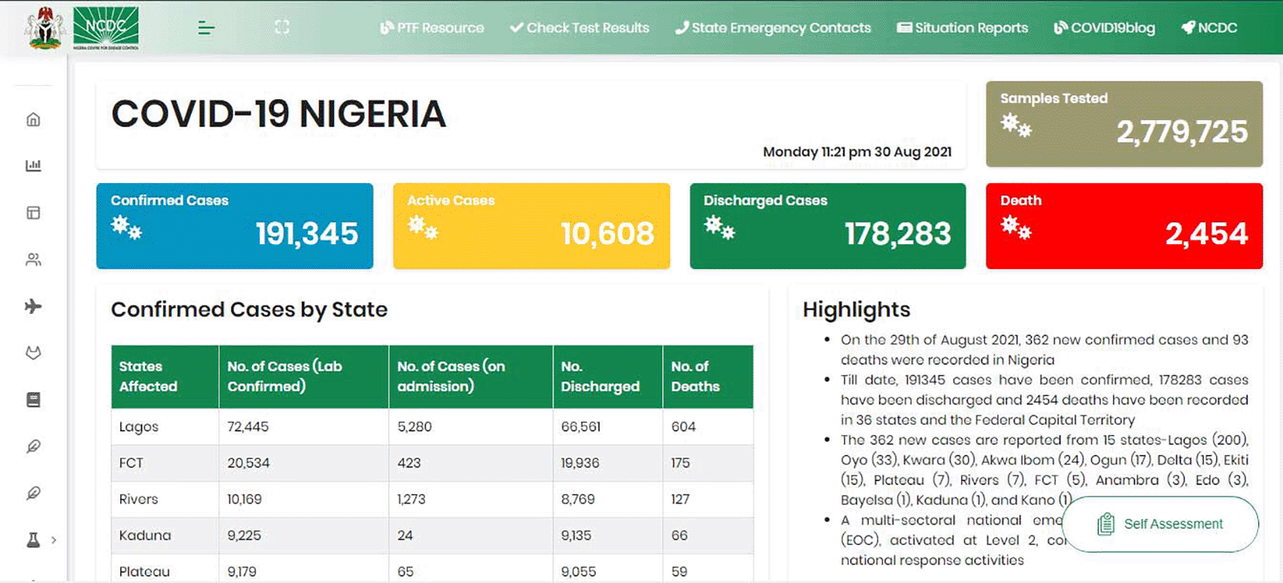Select the Plateau row state name

pyautogui.click(x=144, y=571)
